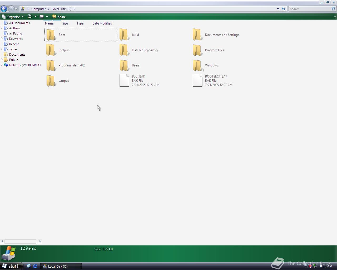Click the Views layout icon
The width and height of the screenshot is (337, 270).
[30, 17]
